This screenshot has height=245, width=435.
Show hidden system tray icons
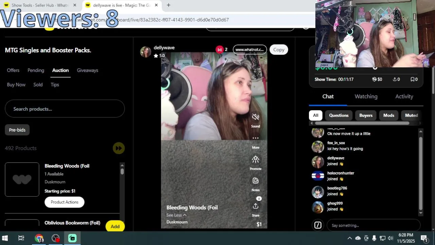[349, 238]
